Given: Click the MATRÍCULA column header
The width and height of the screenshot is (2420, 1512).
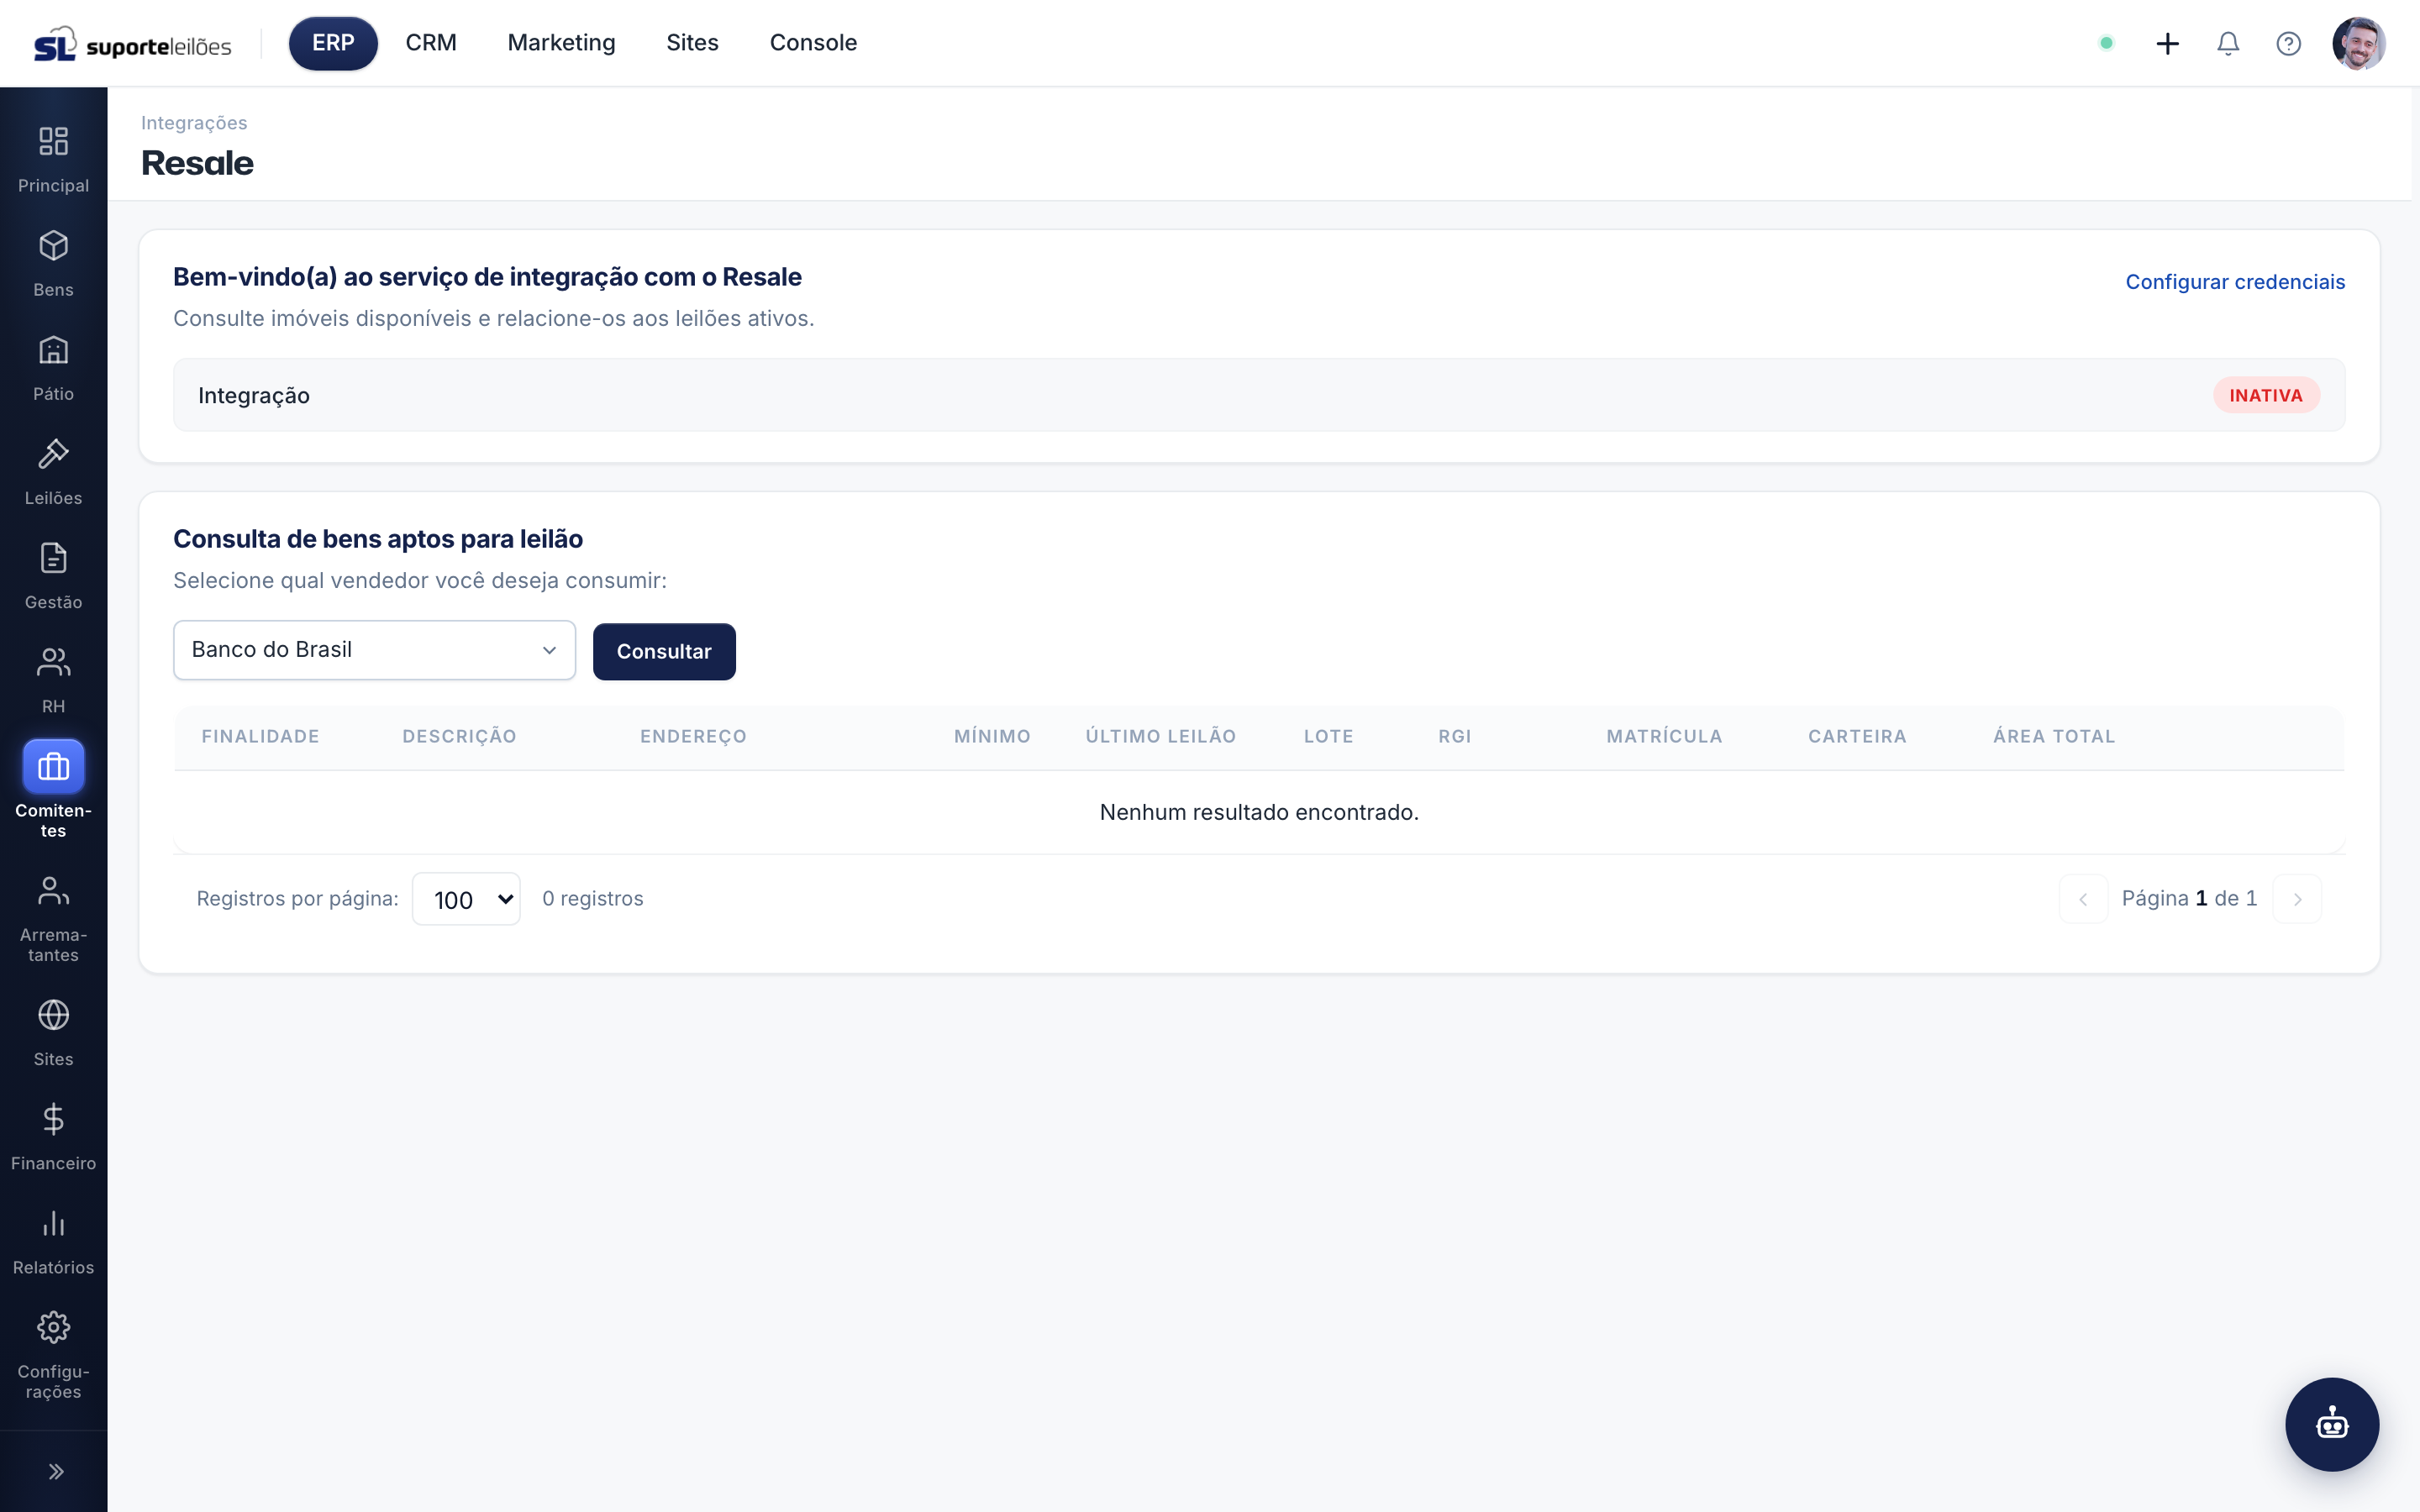Looking at the screenshot, I should coord(1664,736).
